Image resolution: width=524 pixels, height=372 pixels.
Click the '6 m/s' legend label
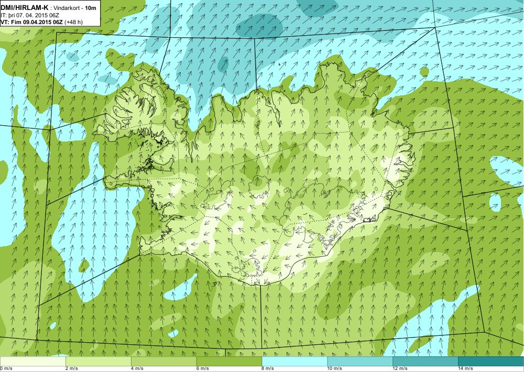click(x=203, y=369)
